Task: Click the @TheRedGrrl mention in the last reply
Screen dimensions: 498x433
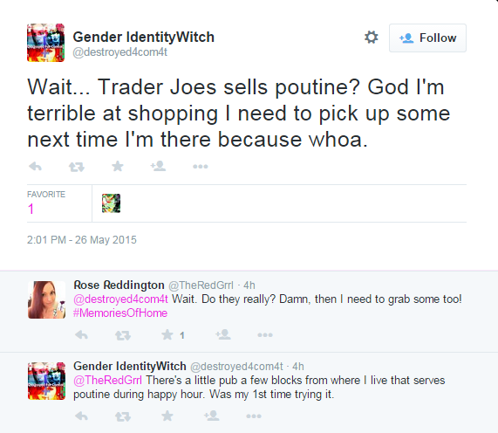Action: click(x=107, y=381)
